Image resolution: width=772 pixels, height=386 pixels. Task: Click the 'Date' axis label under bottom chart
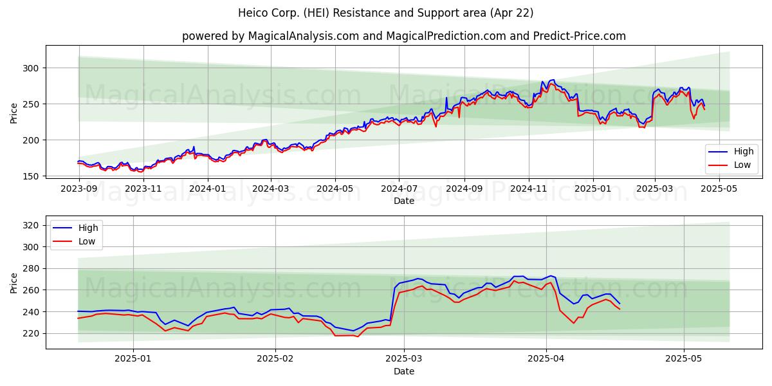[404, 371]
